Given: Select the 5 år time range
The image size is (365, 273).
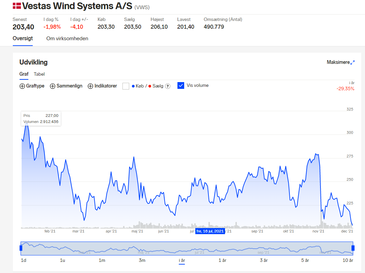Looking at the screenshot, I should [305, 260].
